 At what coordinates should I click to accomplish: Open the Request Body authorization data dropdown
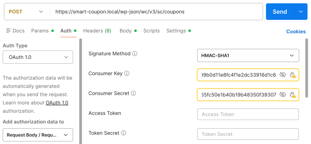pos(38,135)
